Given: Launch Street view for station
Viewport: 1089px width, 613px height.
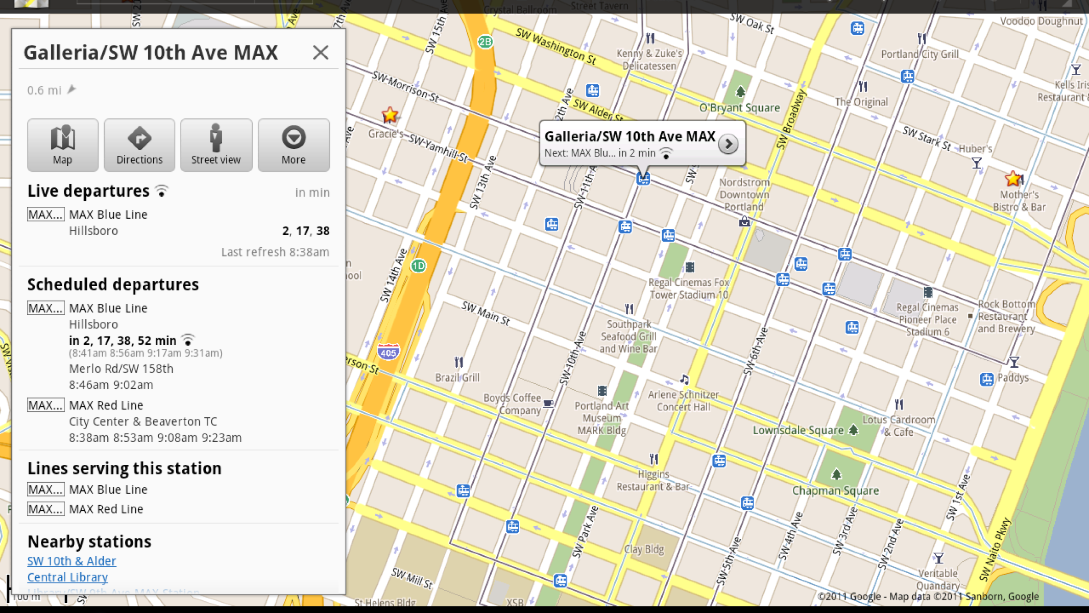Looking at the screenshot, I should click(216, 145).
